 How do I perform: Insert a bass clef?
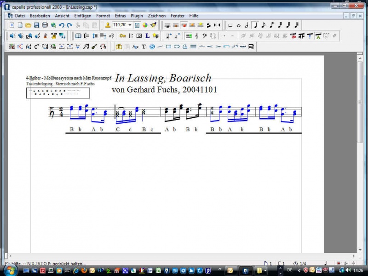pyautogui.click(x=205, y=35)
